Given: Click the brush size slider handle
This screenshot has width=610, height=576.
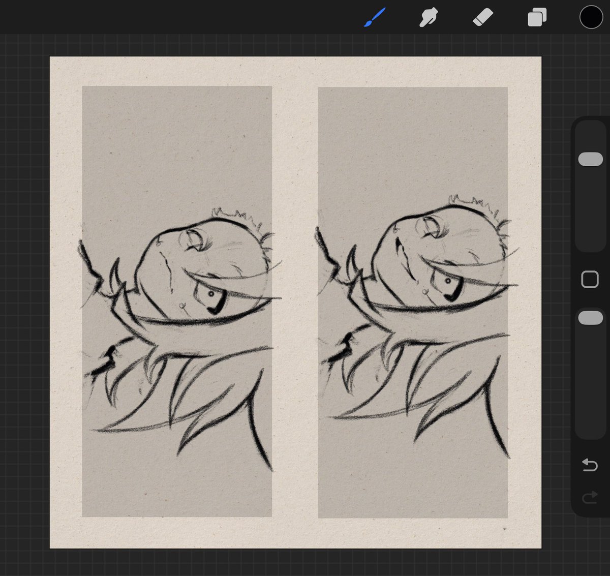Looking at the screenshot, I should [590, 159].
